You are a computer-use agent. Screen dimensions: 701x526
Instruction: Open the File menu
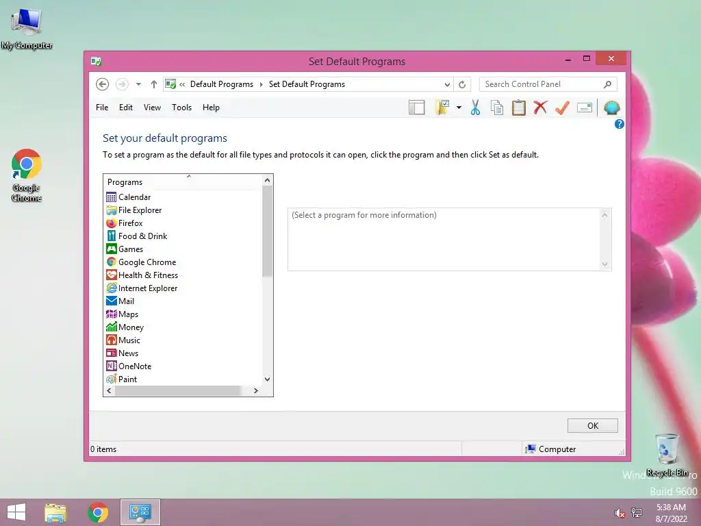[102, 108]
